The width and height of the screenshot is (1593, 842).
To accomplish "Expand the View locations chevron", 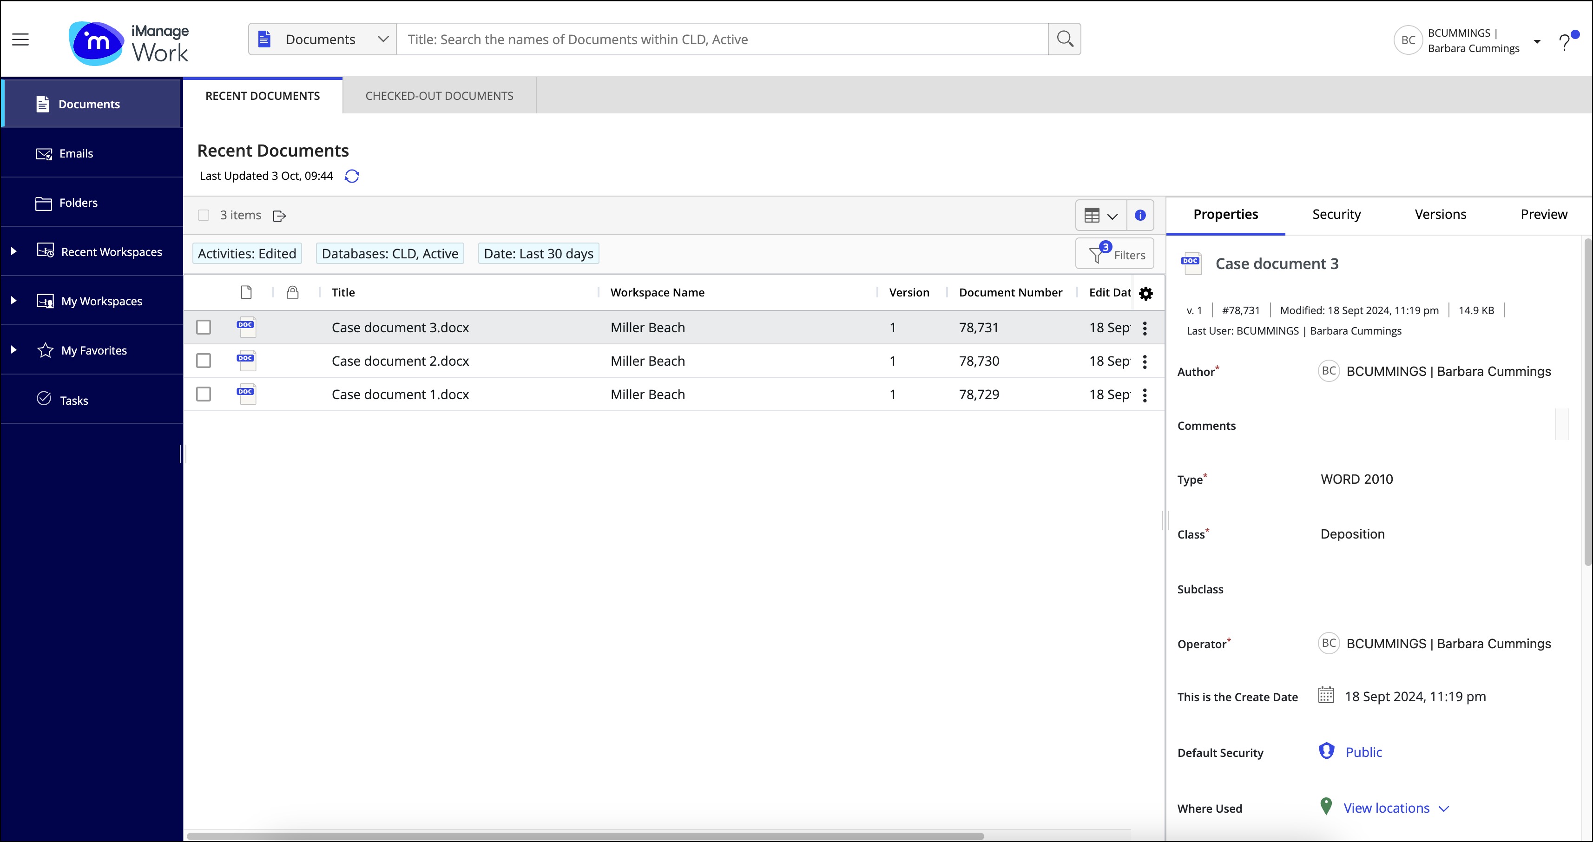I will click(x=1444, y=809).
